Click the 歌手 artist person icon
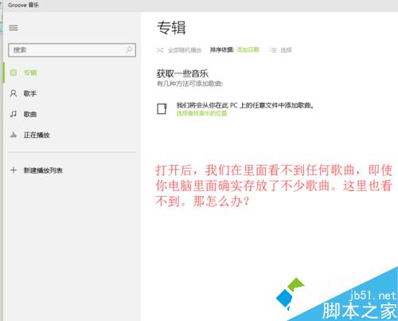398x321 pixels. (x=14, y=93)
